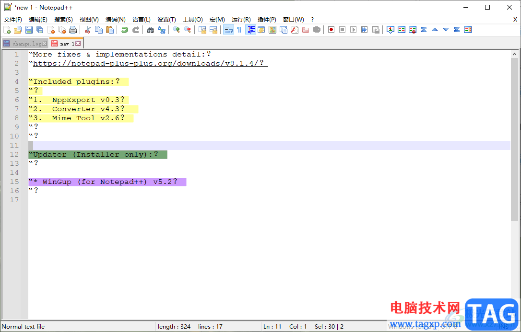Run macro multiple times icon
The height and width of the screenshot is (332, 521).
coord(365,30)
